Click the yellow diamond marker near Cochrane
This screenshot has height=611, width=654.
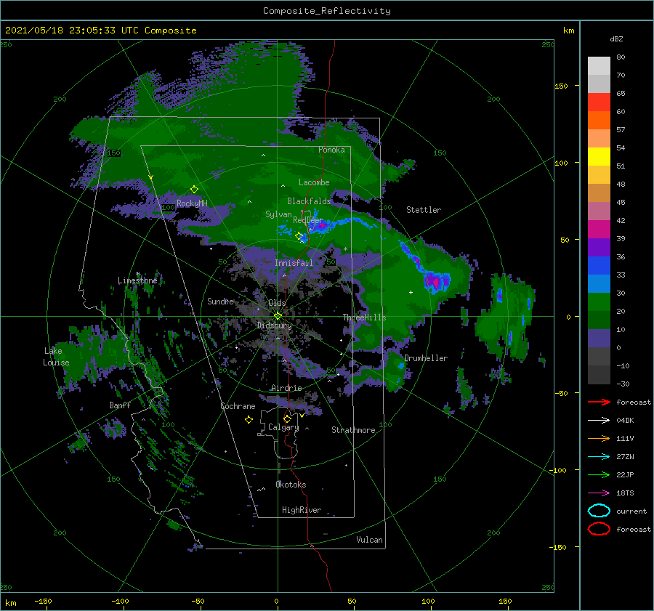pyautogui.click(x=249, y=420)
